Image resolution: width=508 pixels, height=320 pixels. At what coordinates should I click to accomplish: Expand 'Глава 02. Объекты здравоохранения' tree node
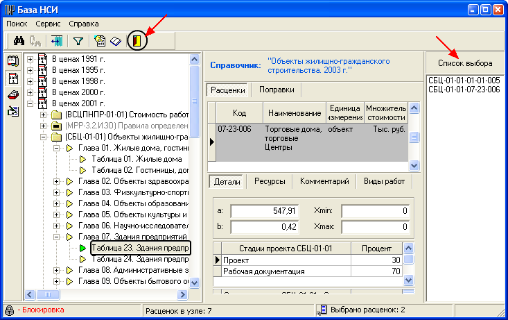(56, 181)
